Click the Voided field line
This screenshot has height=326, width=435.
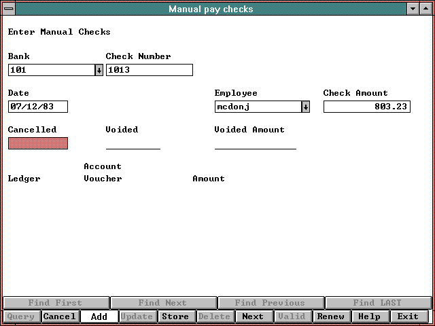(133, 143)
